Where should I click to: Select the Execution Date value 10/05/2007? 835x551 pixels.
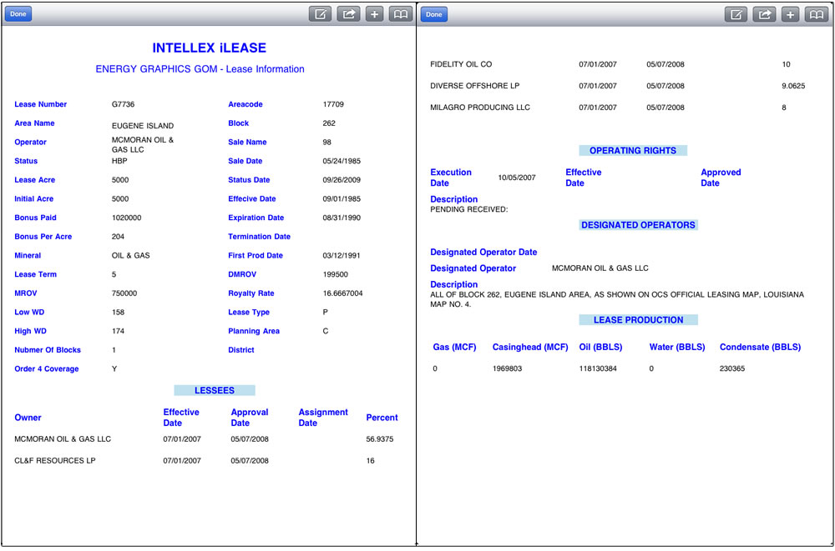coord(517,178)
